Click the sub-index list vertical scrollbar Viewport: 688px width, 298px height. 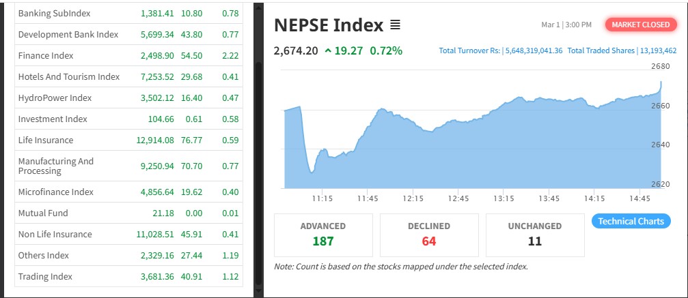[x=258, y=170]
